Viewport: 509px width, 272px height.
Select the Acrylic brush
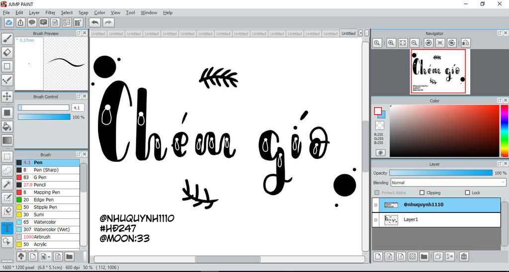(47, 244)
